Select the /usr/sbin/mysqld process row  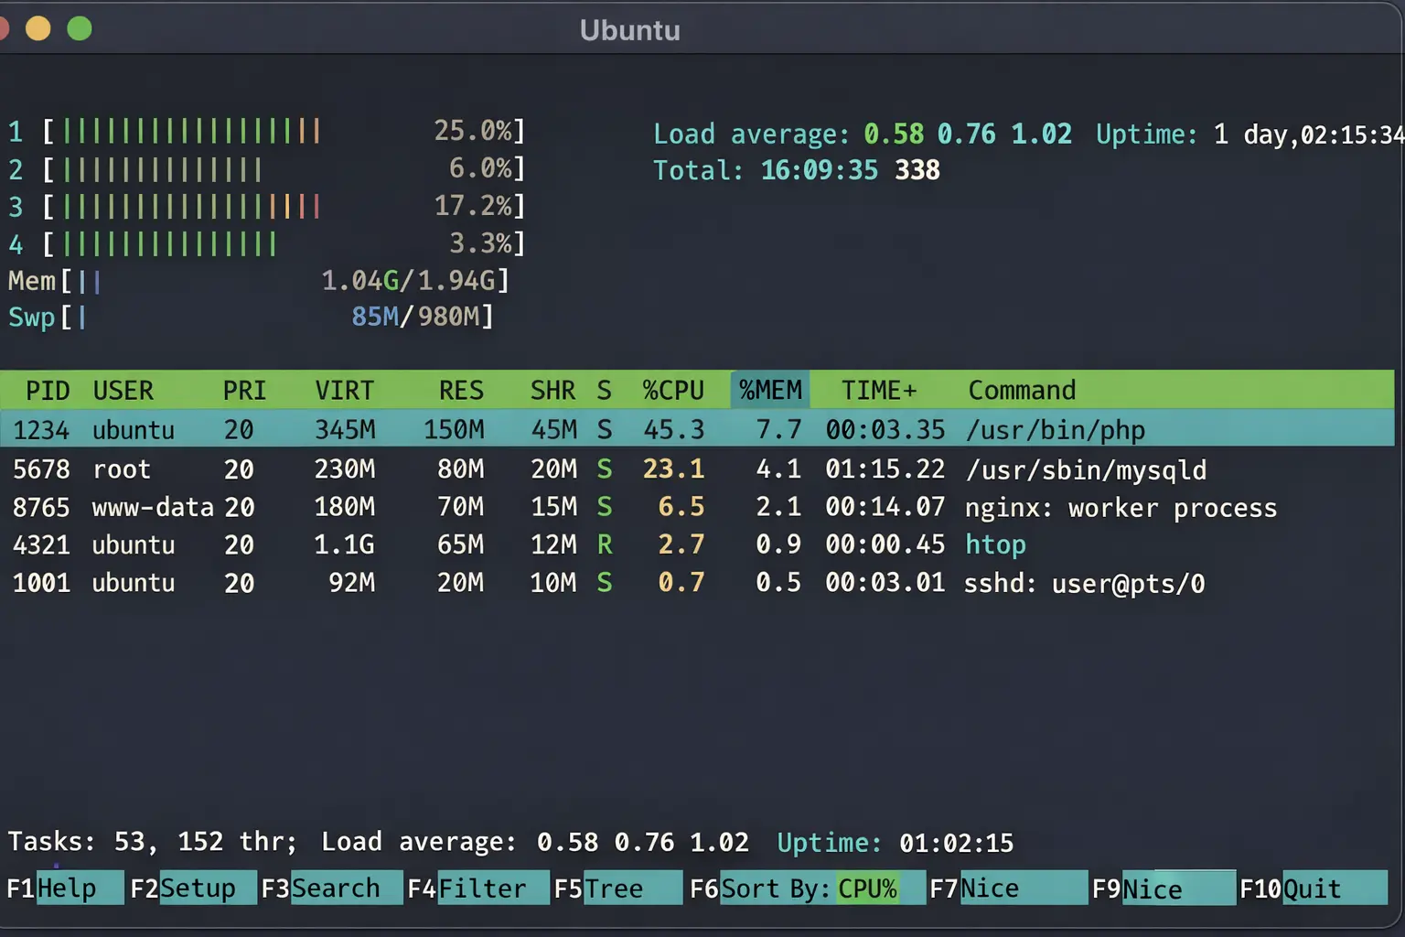pyautogui.click(x=697, y=469)
